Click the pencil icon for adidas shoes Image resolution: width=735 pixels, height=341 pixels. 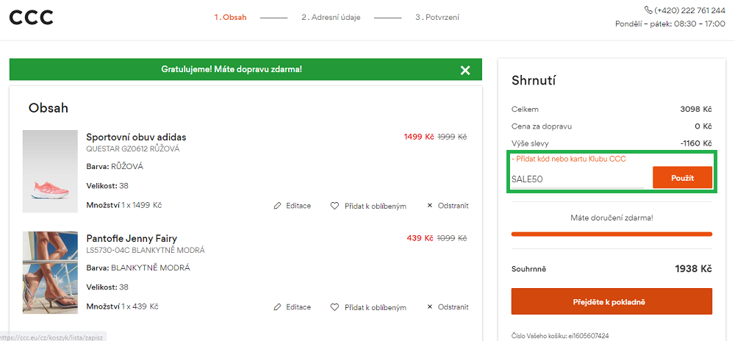[x=278, y=206]
